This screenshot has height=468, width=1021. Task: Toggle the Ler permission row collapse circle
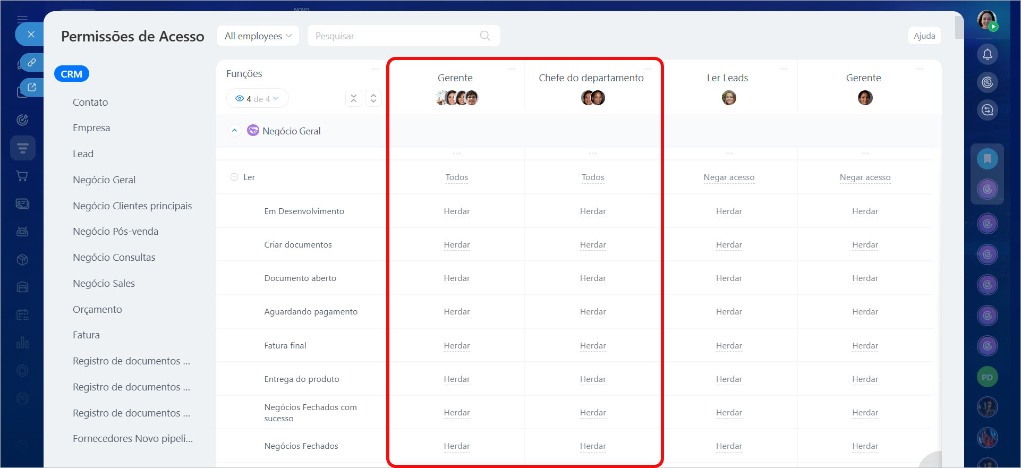234,177
